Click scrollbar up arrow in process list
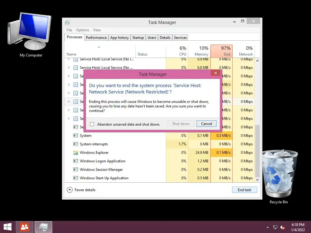Viewport: 311px width, 233px height. point(257,61)
